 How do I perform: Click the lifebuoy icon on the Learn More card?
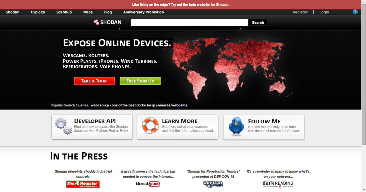pos(150,125)
